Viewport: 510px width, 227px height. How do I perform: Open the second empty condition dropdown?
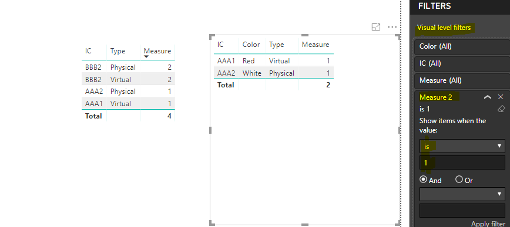[462, 194]
